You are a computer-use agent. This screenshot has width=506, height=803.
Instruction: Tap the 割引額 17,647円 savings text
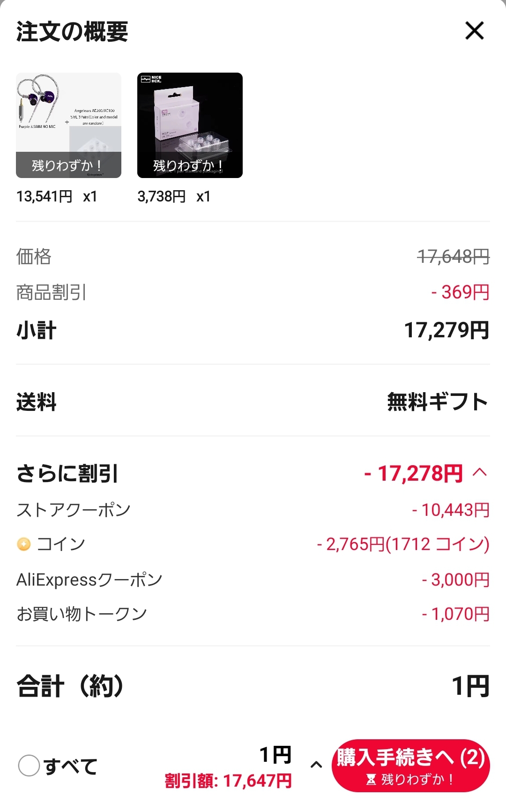pos(228,781)
